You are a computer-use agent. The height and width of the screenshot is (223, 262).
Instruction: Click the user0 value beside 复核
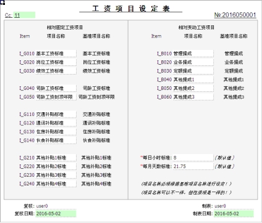tap(42, 206)
